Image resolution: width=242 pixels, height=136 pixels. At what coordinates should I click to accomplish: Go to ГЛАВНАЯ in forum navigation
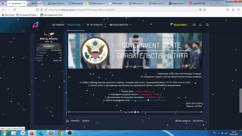tap(58, 25)
